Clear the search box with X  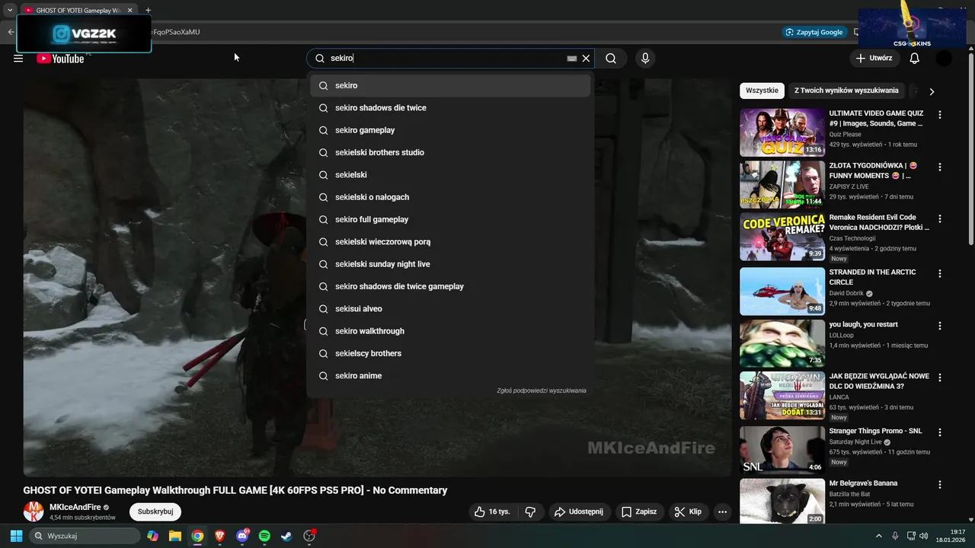(586, 59)
